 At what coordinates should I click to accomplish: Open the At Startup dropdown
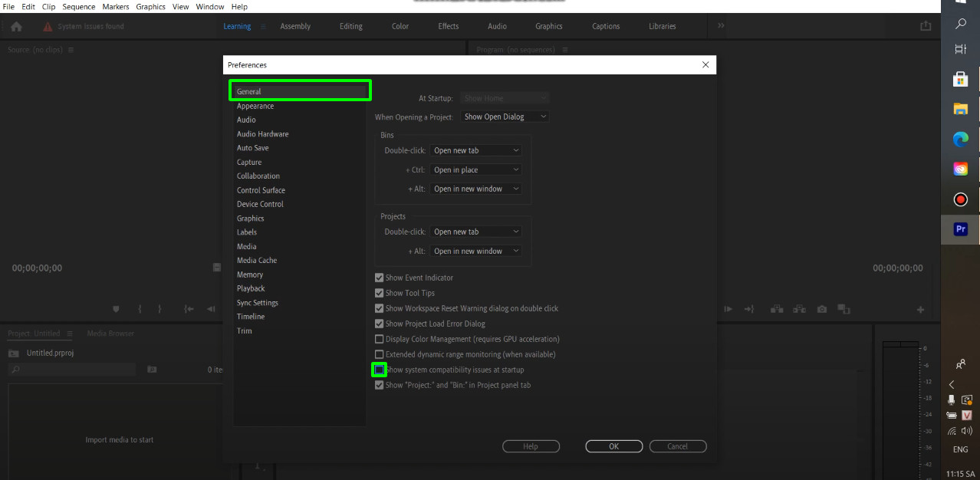[505, 98]
